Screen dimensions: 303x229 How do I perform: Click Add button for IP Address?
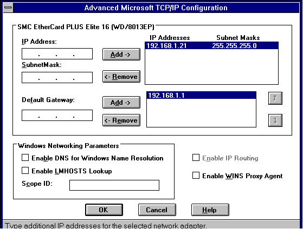[x=121, y=55]
